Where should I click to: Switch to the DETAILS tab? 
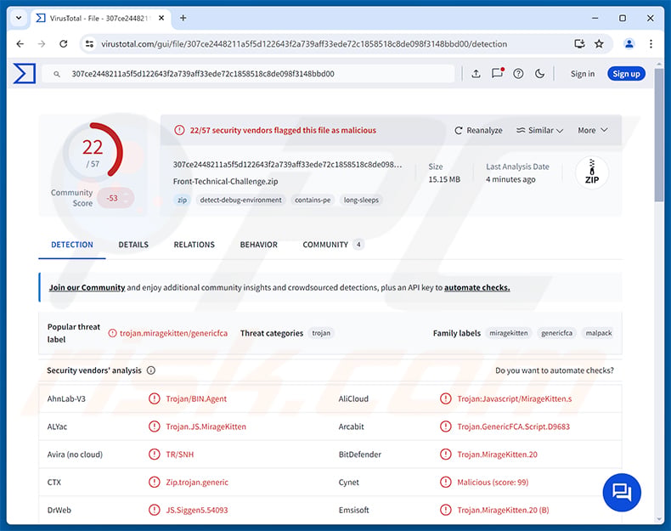[x=133, y=245]
